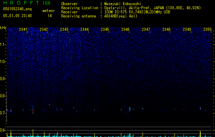This screenshot has height=137, width=215.
Task: Click the 2347 time axis label
Action: click(146, 29)
